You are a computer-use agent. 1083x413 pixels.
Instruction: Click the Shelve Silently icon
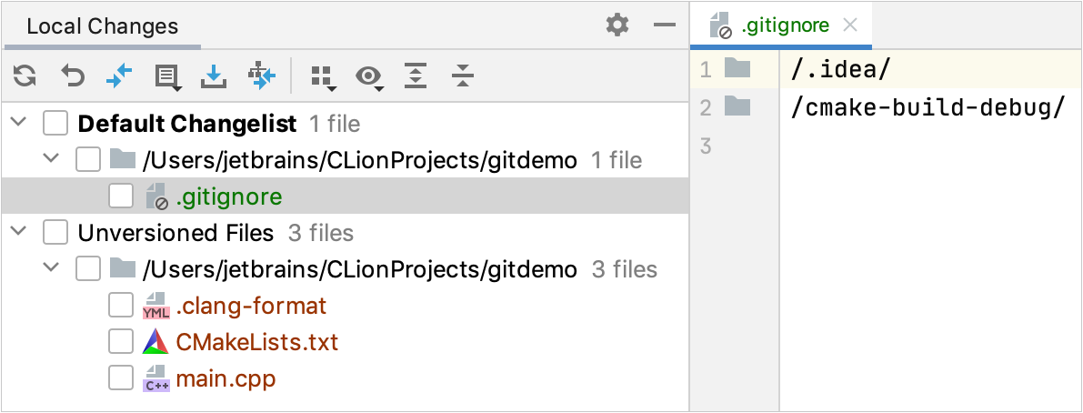(214, 77)
